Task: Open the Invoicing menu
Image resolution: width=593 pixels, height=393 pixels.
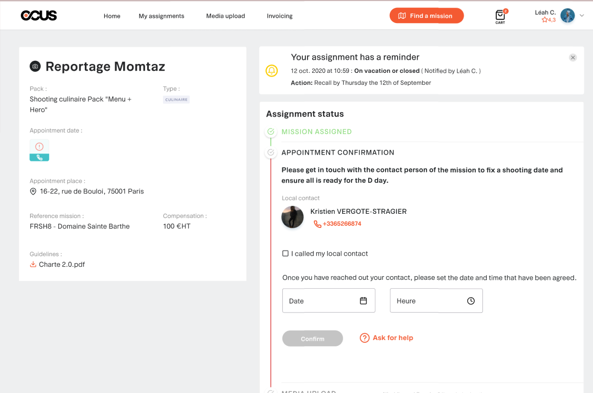Action: (280, 16)
